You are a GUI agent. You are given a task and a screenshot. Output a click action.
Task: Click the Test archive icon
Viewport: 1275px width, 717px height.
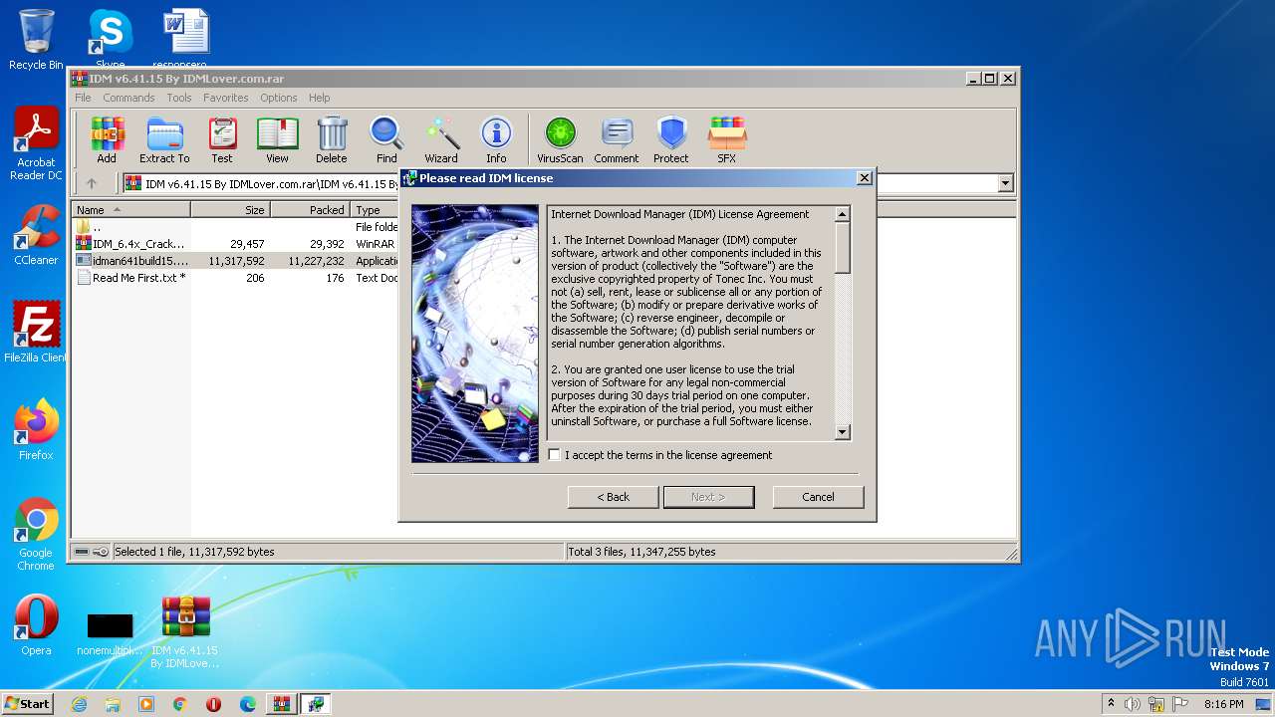222,139
